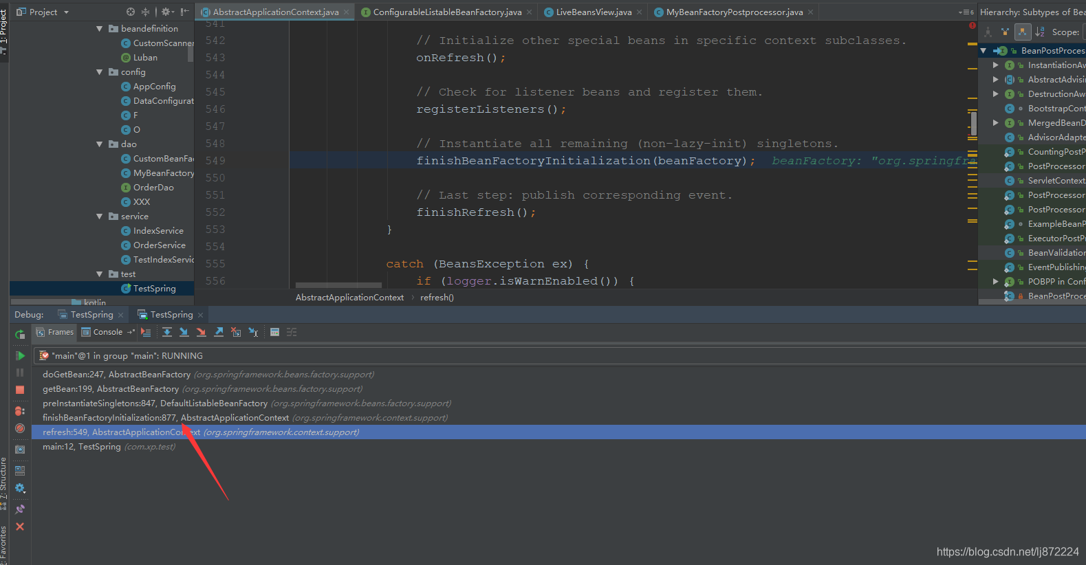Open the AppConfig class in the Project tree

click(x=154, y=87)
